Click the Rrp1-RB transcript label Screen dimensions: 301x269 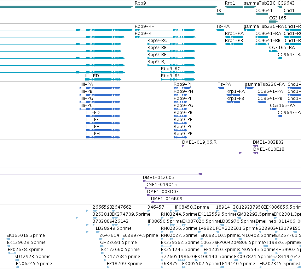tap(234, 41)
